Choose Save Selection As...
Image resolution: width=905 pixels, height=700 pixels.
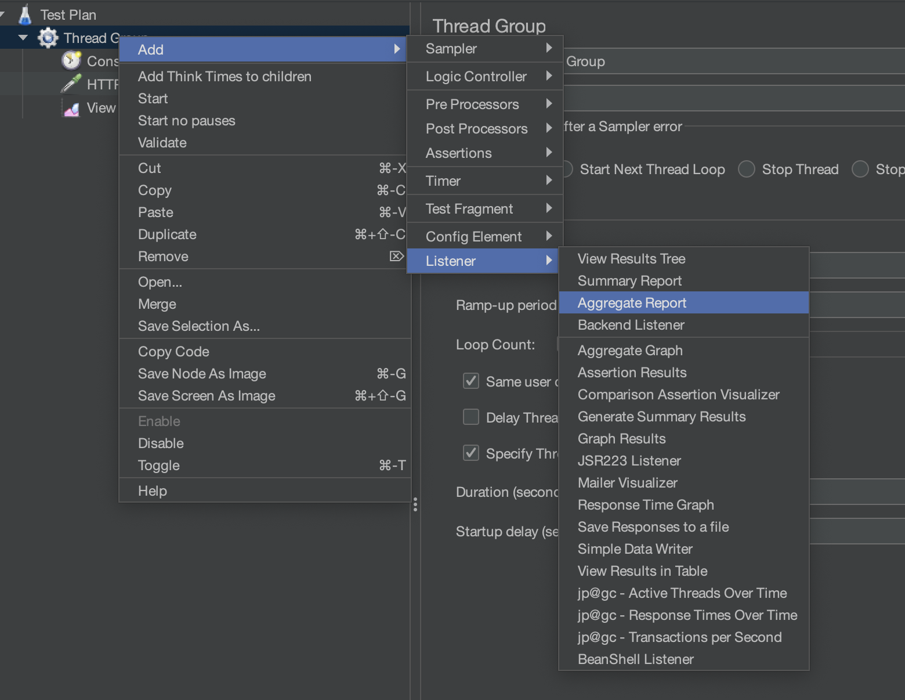264,326
